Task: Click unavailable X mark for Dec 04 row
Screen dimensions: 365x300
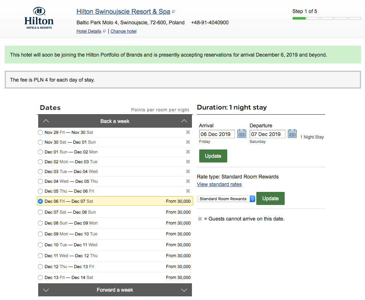Action: pos(188,181)
